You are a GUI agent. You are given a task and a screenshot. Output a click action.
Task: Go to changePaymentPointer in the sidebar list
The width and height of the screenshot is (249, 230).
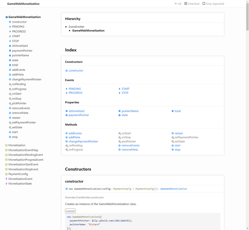pos(27,80)
